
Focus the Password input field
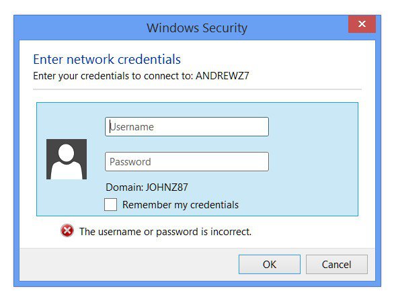click(x=187, y=162)
